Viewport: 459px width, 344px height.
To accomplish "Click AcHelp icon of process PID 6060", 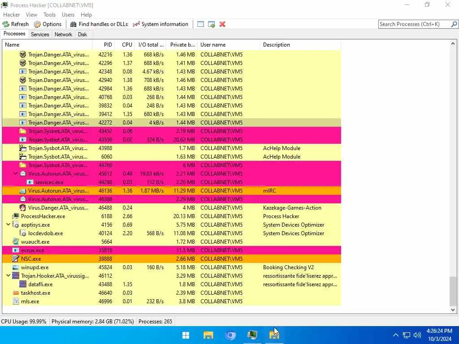I will click(23, 156).
